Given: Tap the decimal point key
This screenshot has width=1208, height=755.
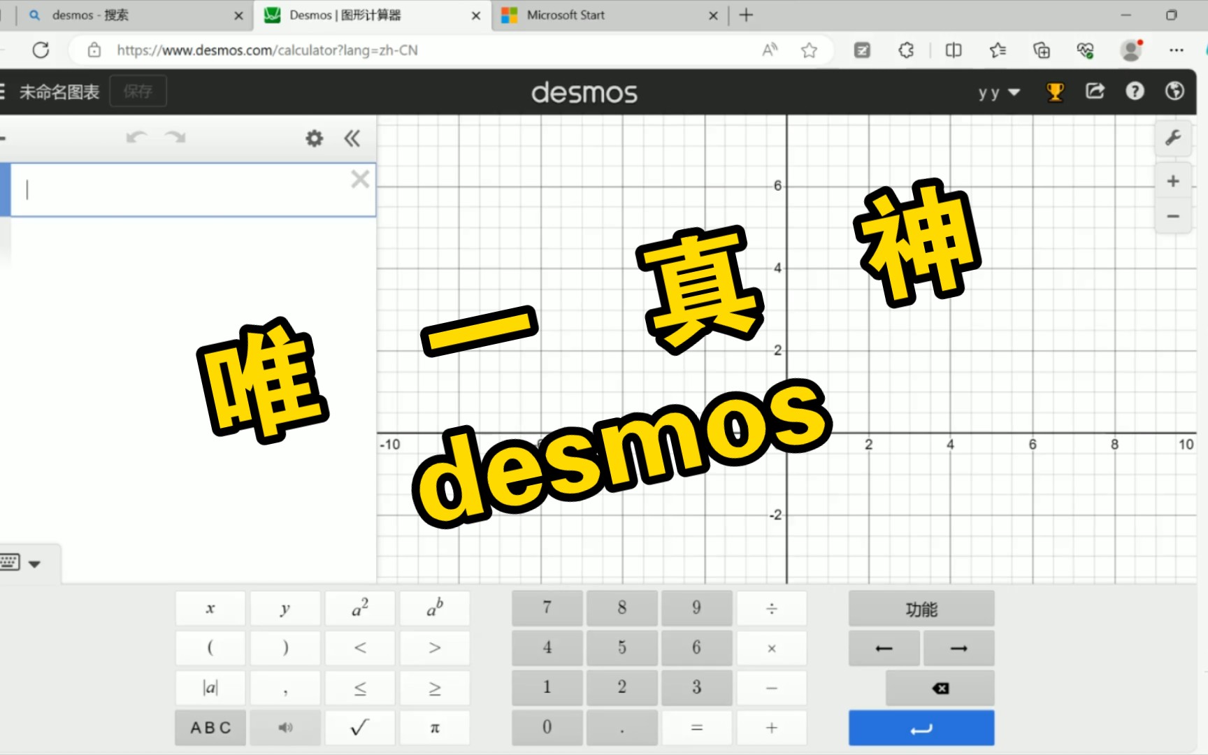Looking at the screenshot, I should 622,728.
